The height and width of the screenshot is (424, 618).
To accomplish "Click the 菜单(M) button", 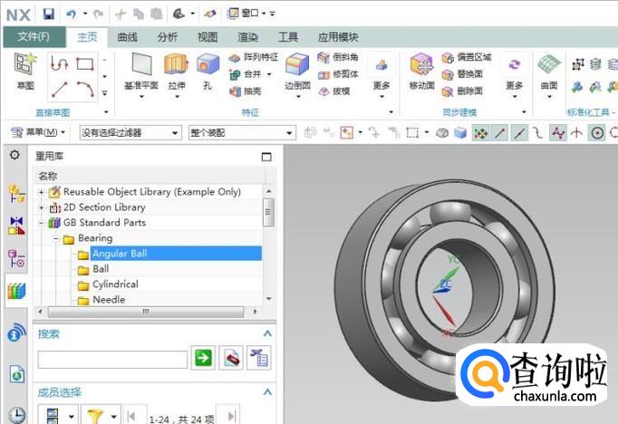I will (x=38, y=132).
